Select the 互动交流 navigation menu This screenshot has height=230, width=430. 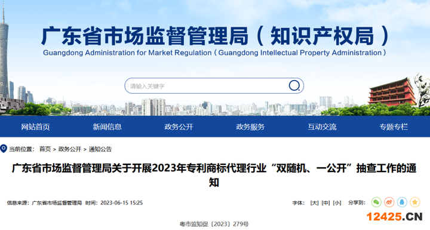(x=322, y=127)
